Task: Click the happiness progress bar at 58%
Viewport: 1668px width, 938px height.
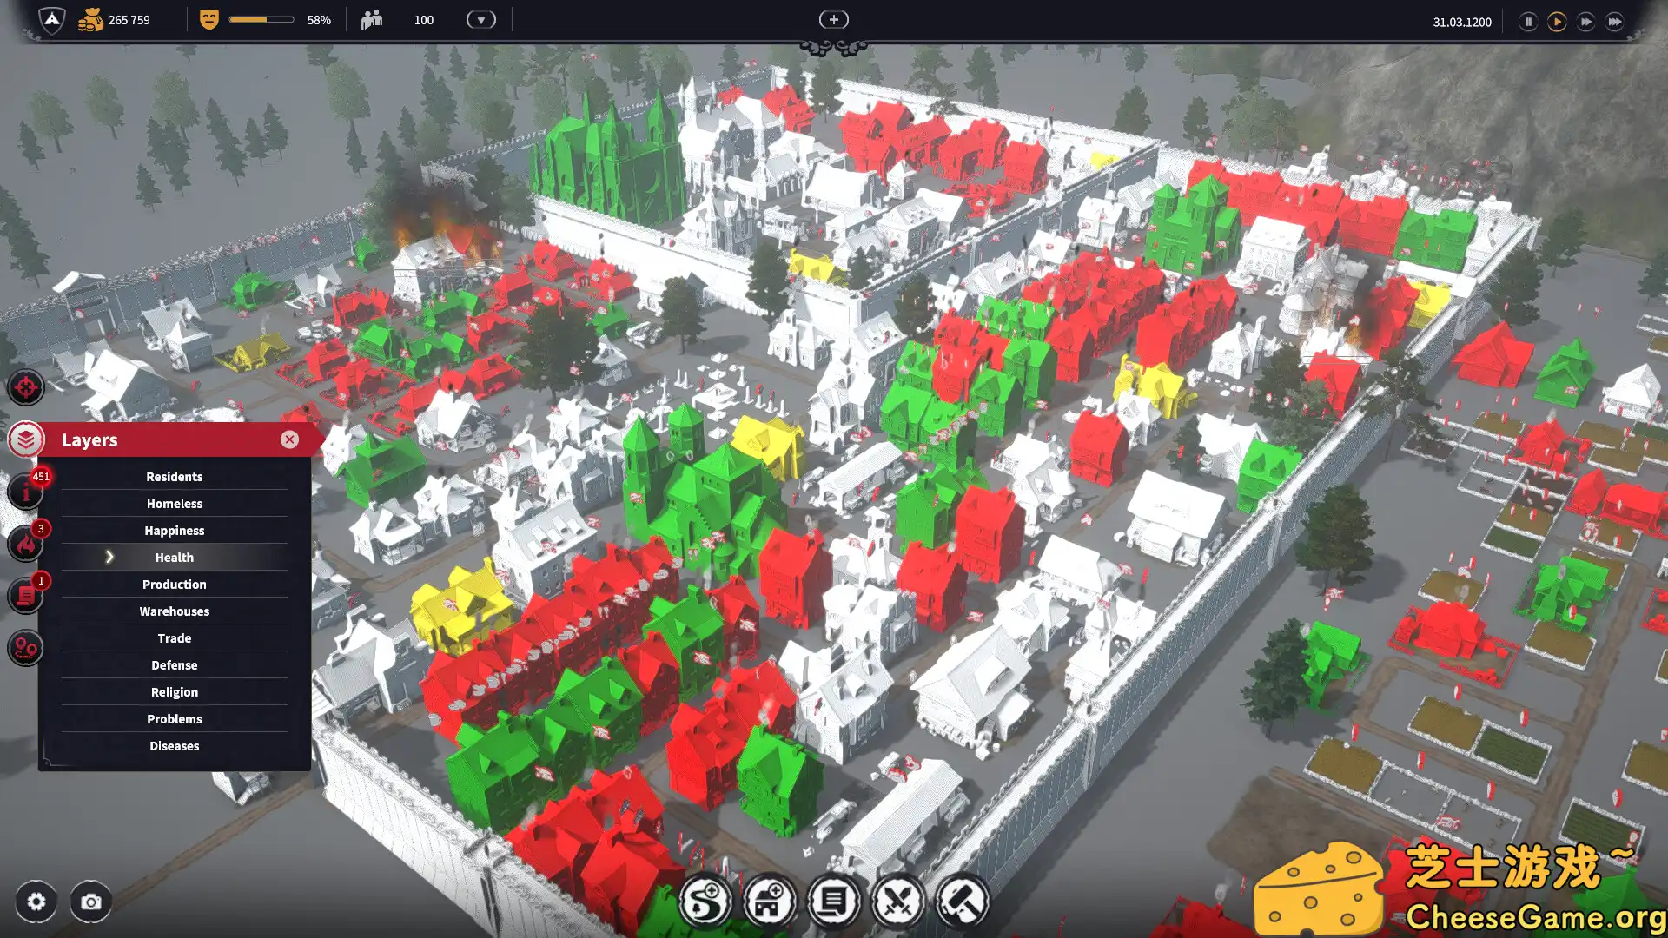Action: [x=261, y=20]
